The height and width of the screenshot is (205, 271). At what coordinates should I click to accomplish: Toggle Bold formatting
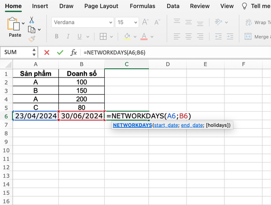(57, 36)
